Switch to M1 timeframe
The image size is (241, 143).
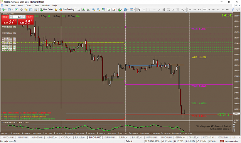pos(190,10)
